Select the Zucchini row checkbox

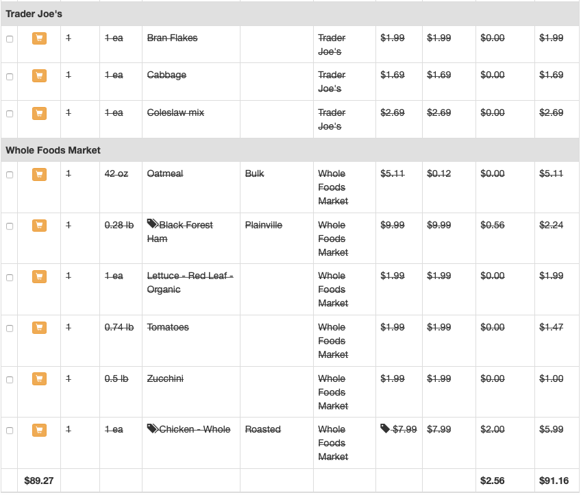point(10,380)
